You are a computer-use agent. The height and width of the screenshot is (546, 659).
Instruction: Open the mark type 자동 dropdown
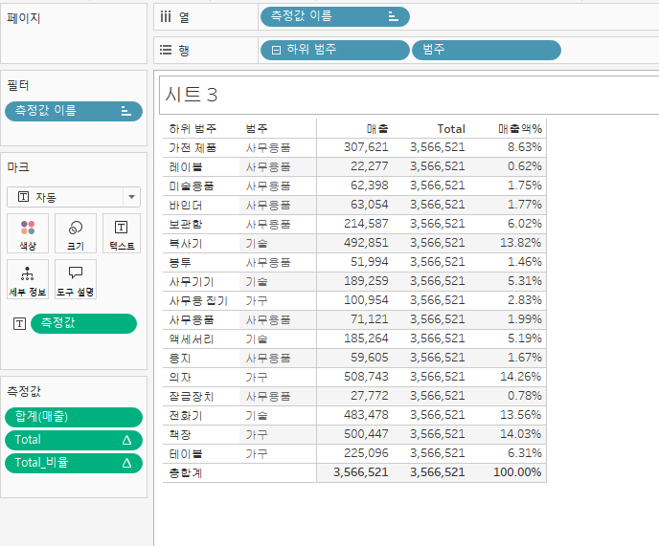pos(131,197)
